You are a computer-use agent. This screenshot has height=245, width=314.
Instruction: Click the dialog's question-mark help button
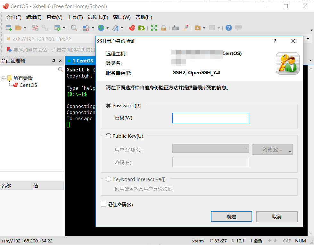pos(275,41)
